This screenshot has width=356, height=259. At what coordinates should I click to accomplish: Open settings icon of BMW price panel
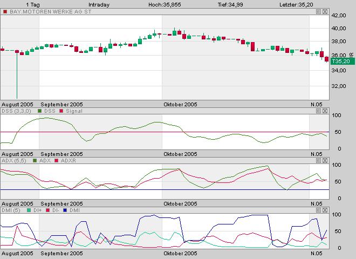[x=319, y=11]
